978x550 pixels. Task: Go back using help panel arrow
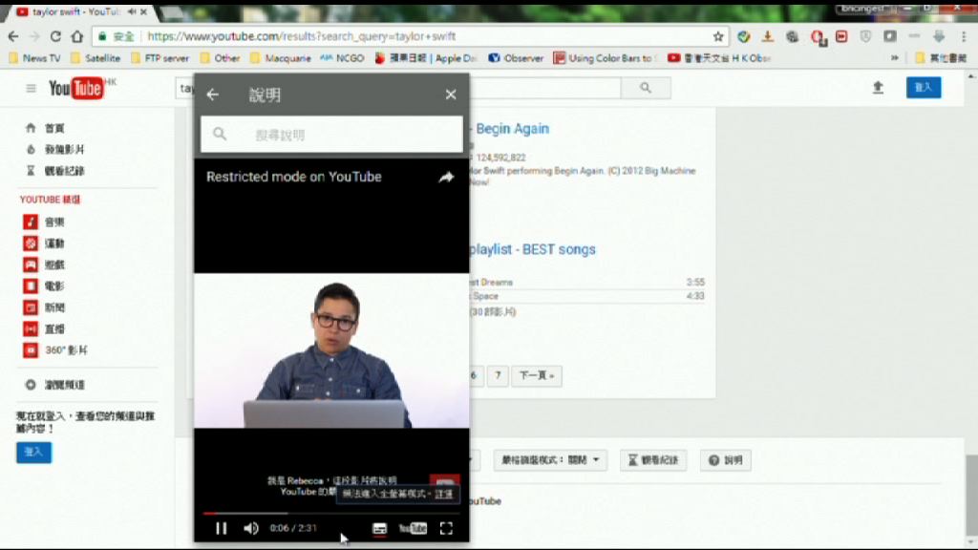pyautogui.click(x=213, y=95)
